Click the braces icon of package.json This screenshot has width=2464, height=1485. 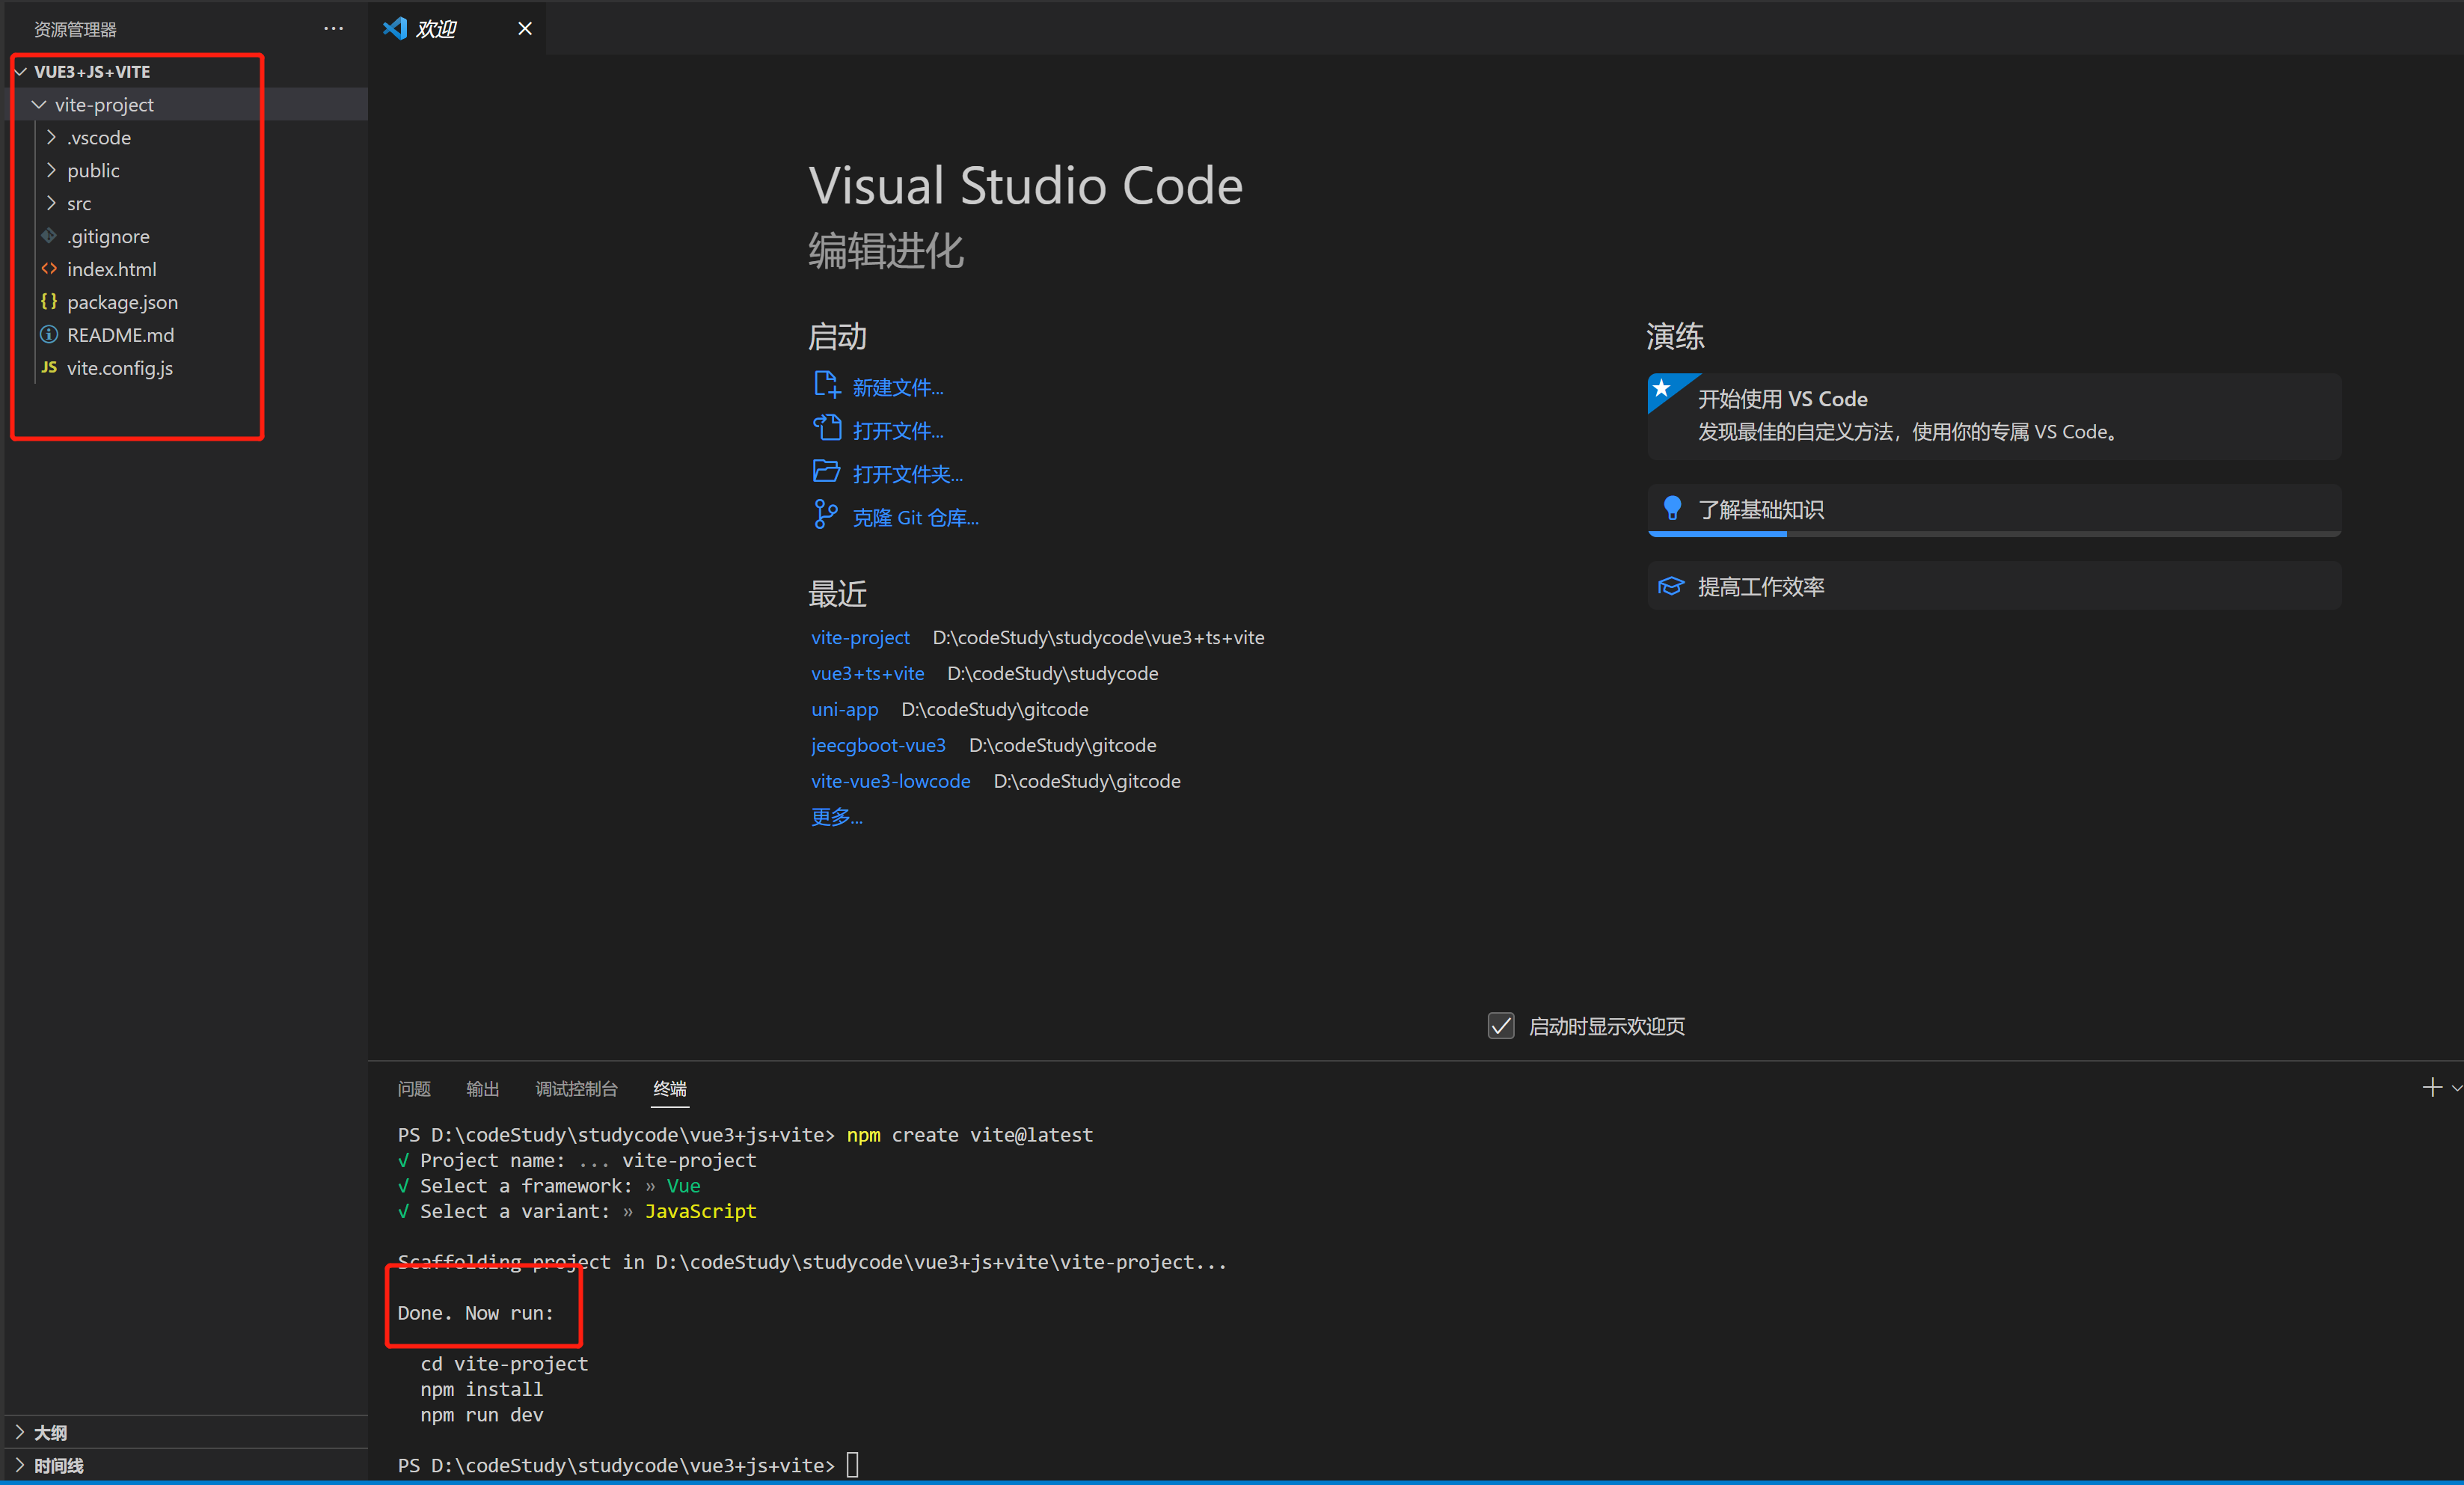click(49, 301)
